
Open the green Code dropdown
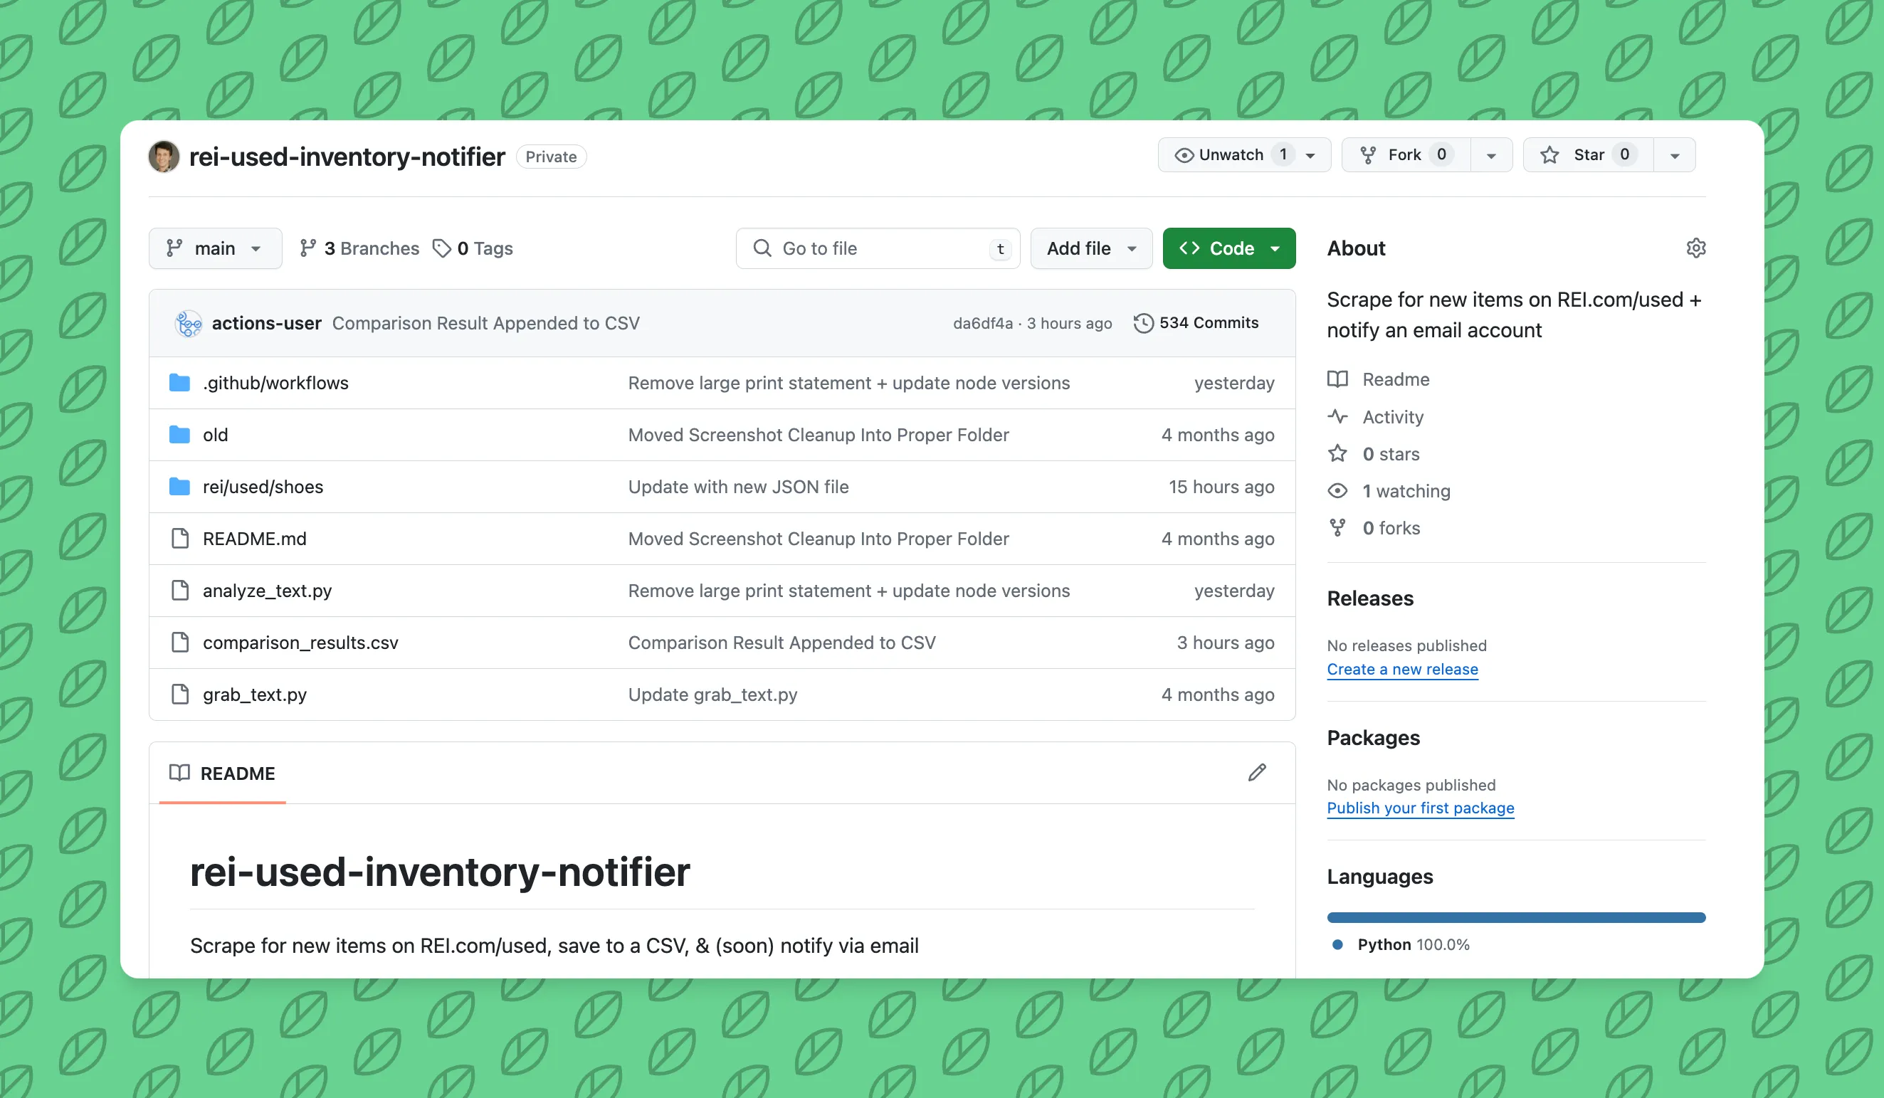point(1229,248)
